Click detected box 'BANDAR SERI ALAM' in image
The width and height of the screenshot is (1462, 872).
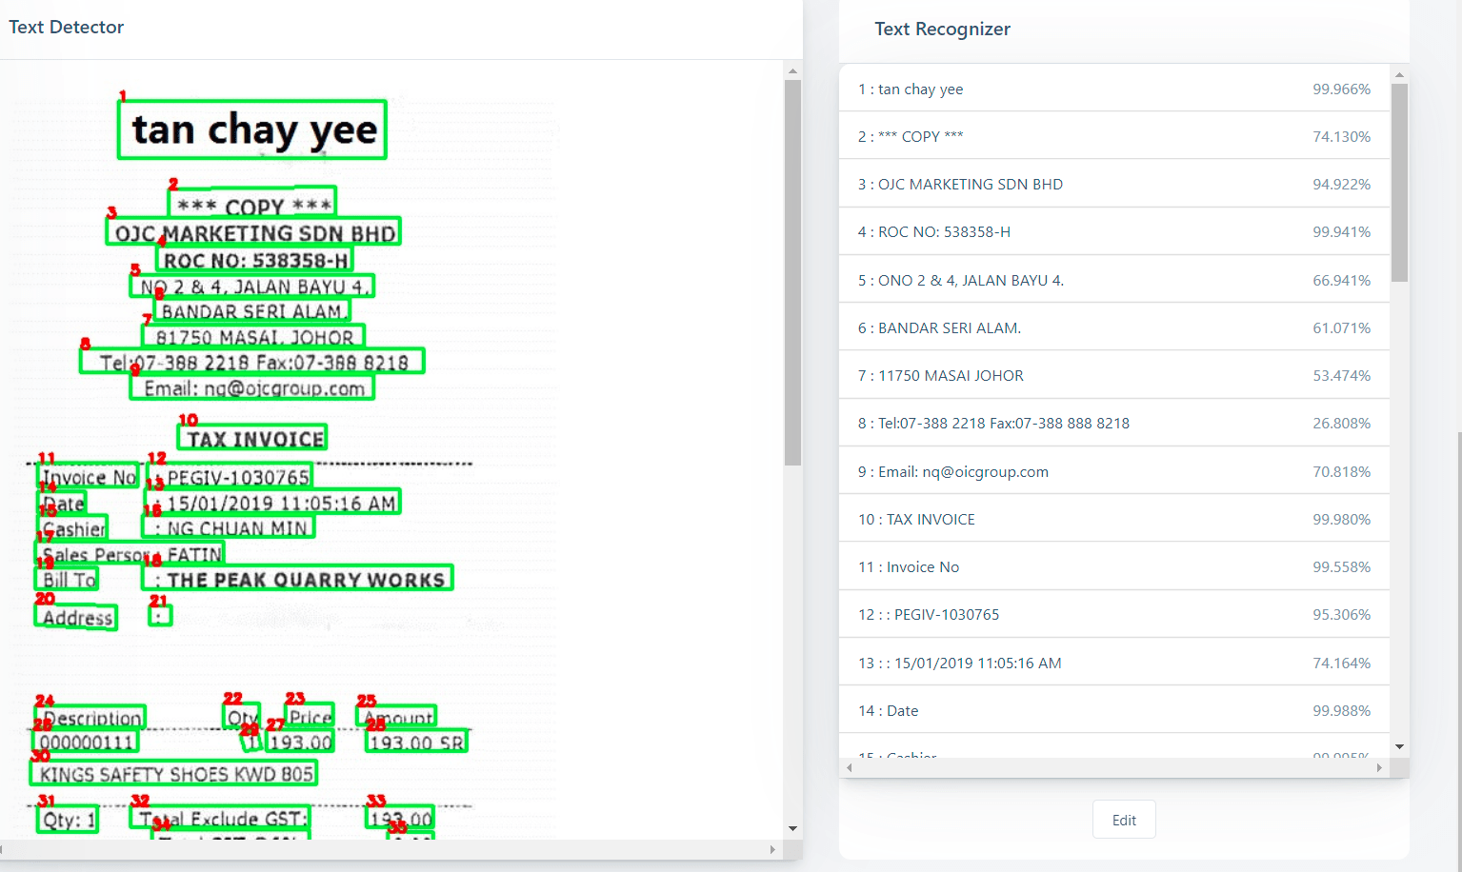point(252,310)
